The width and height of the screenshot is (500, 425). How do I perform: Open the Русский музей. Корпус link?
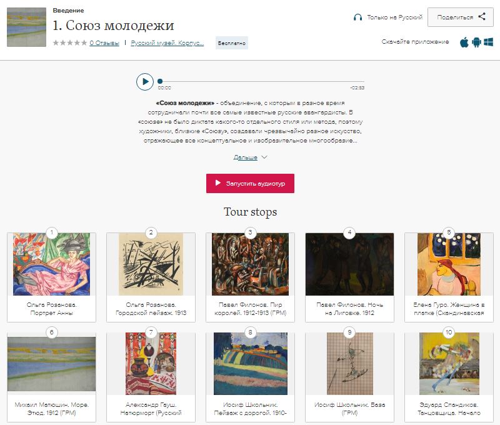click(x=167, y=42)
